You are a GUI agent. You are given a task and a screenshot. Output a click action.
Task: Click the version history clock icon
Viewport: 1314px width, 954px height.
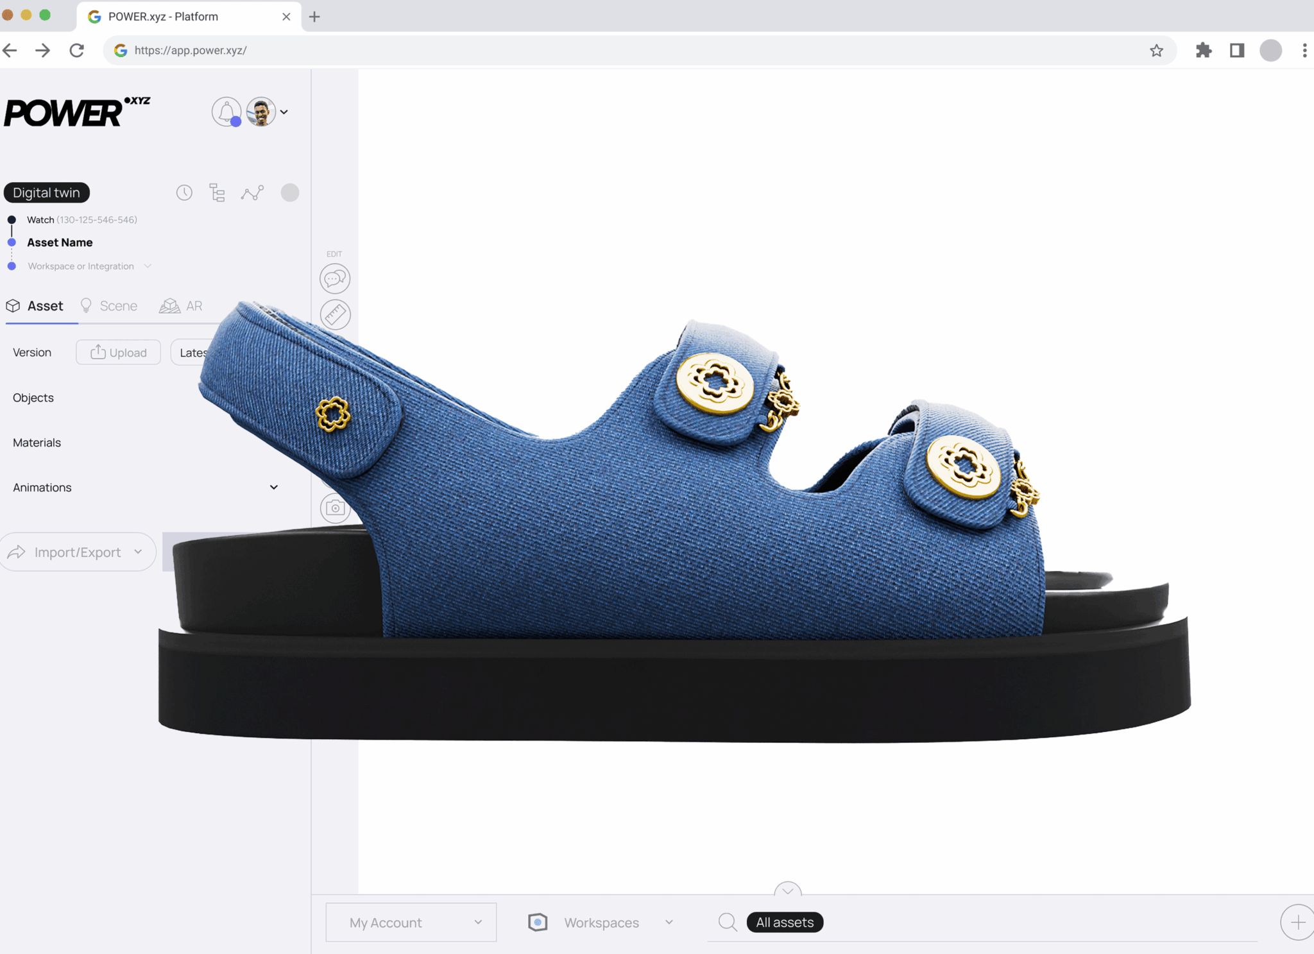(184, 192)
